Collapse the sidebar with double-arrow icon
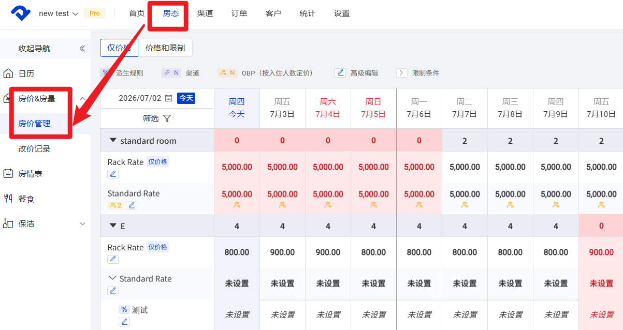 coord(82,49)
